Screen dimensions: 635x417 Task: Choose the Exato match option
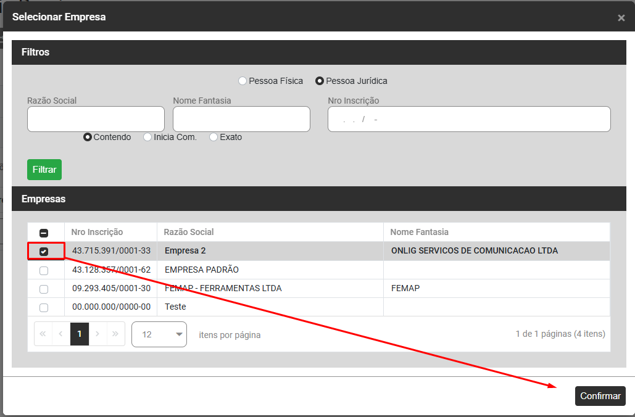point(214,137)
